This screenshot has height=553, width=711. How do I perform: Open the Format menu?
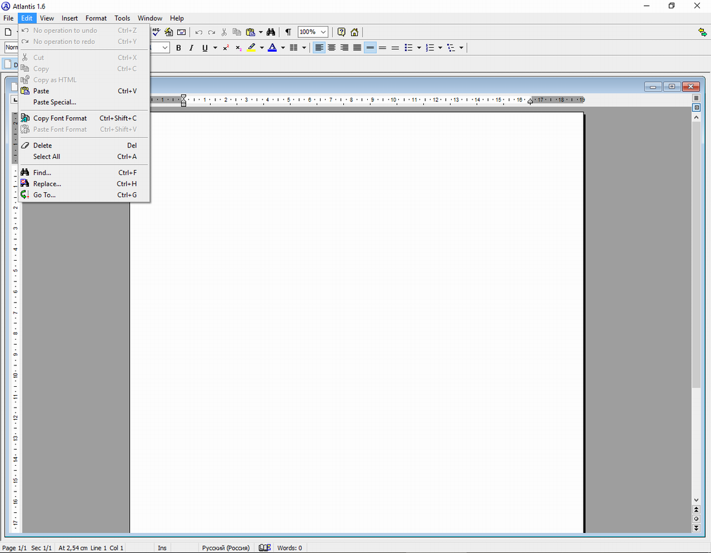[x=96, y=18]
